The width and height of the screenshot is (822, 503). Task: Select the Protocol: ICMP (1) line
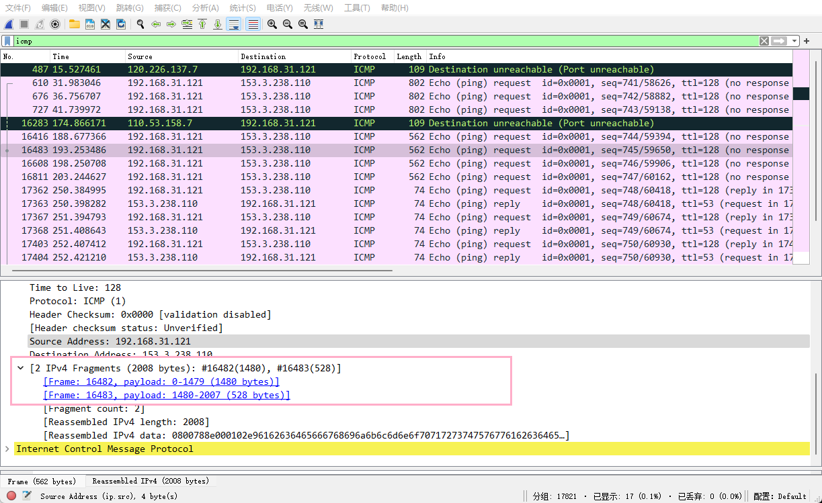[77, 301]
